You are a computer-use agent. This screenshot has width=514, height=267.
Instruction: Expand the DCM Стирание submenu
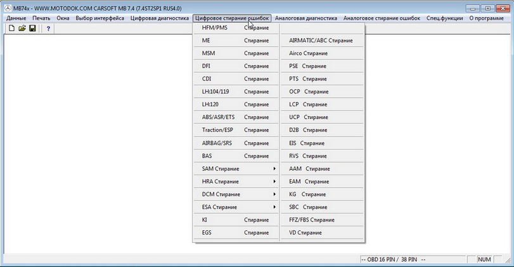point(236,194)
